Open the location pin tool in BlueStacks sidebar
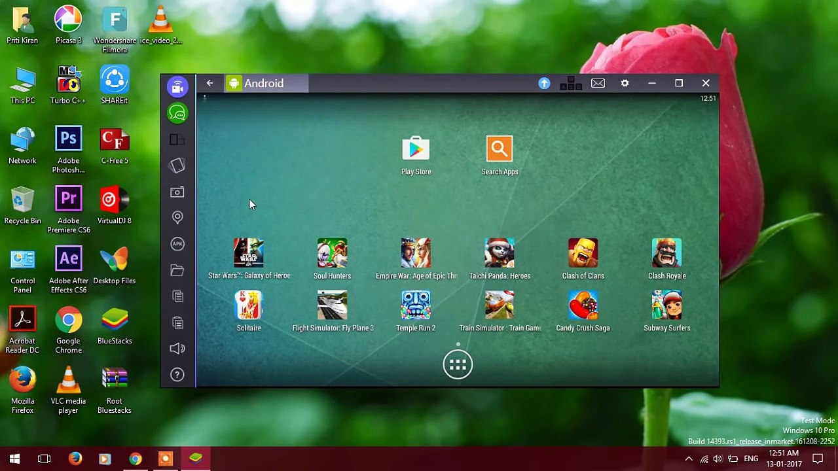 click(177, 217)
